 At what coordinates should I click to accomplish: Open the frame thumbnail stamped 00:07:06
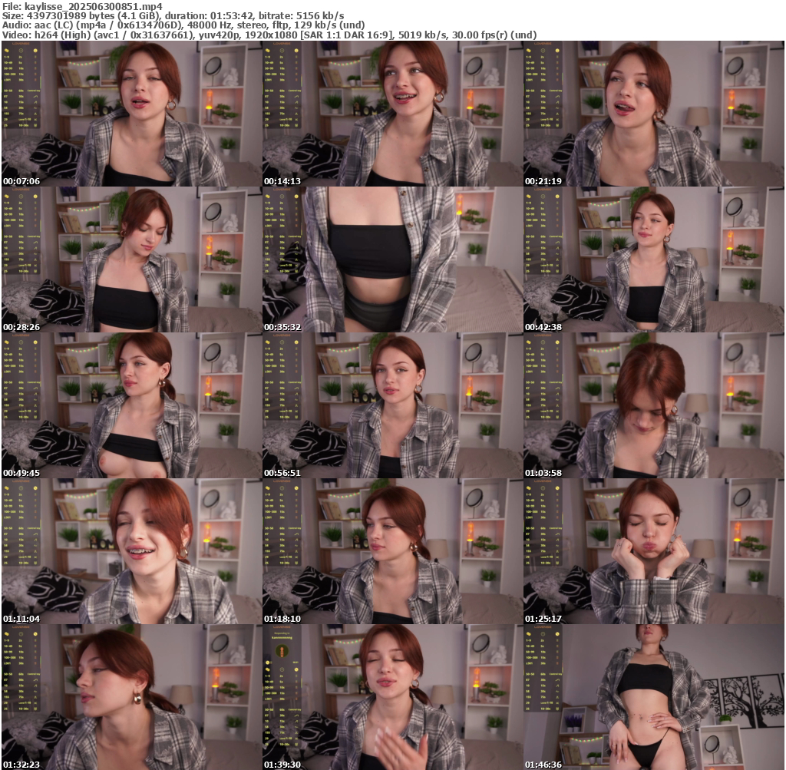click(131, 114)
